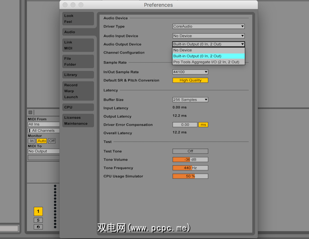Image resolution: width=309 pixels, height=239 pixels.
Task: Open the Audio Input Device dropdown
Action: point(208,36)
